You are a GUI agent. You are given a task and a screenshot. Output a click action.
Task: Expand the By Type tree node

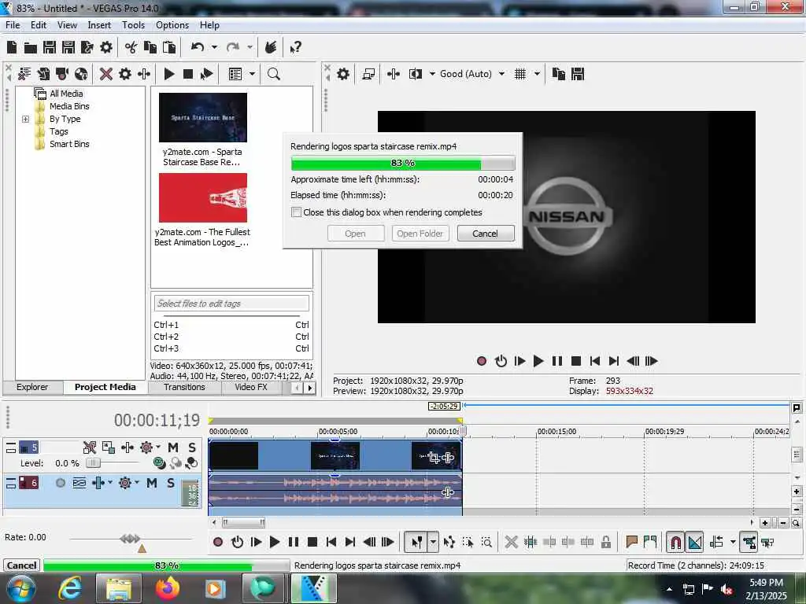click(x=26, y=120)
